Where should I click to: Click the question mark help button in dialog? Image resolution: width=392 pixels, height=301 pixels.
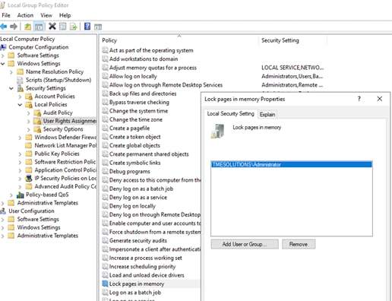click(359, 99)
